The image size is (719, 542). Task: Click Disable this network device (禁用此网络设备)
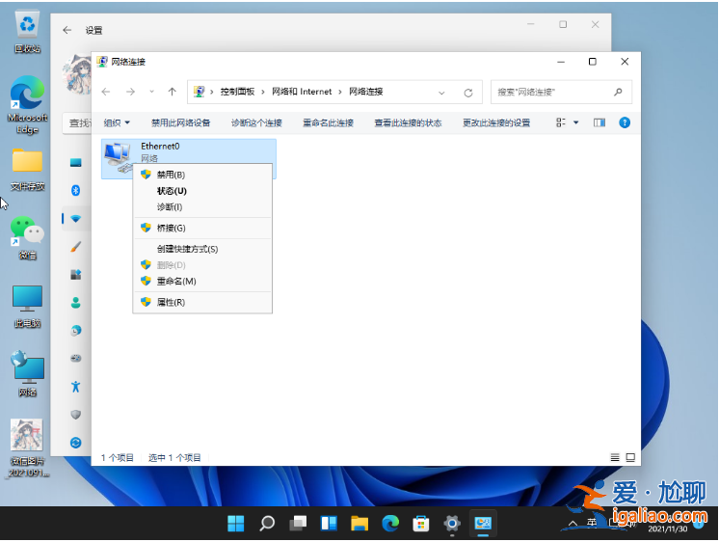click(x=180, y=123)
